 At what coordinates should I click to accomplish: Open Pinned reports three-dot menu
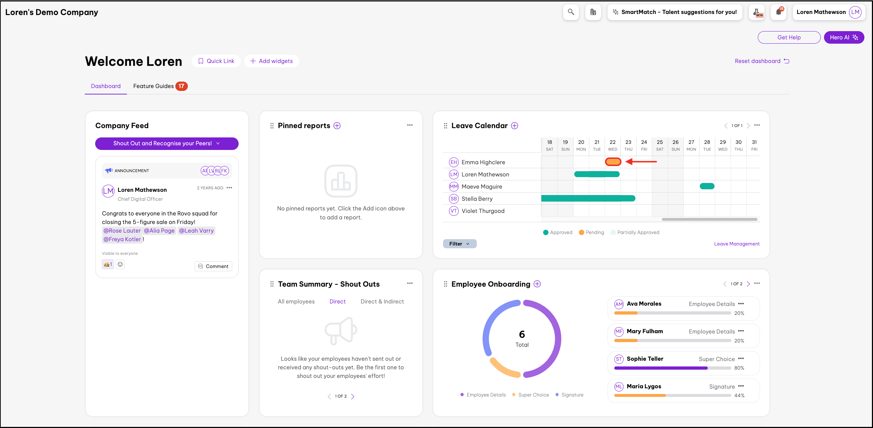(x=410, y=125)
